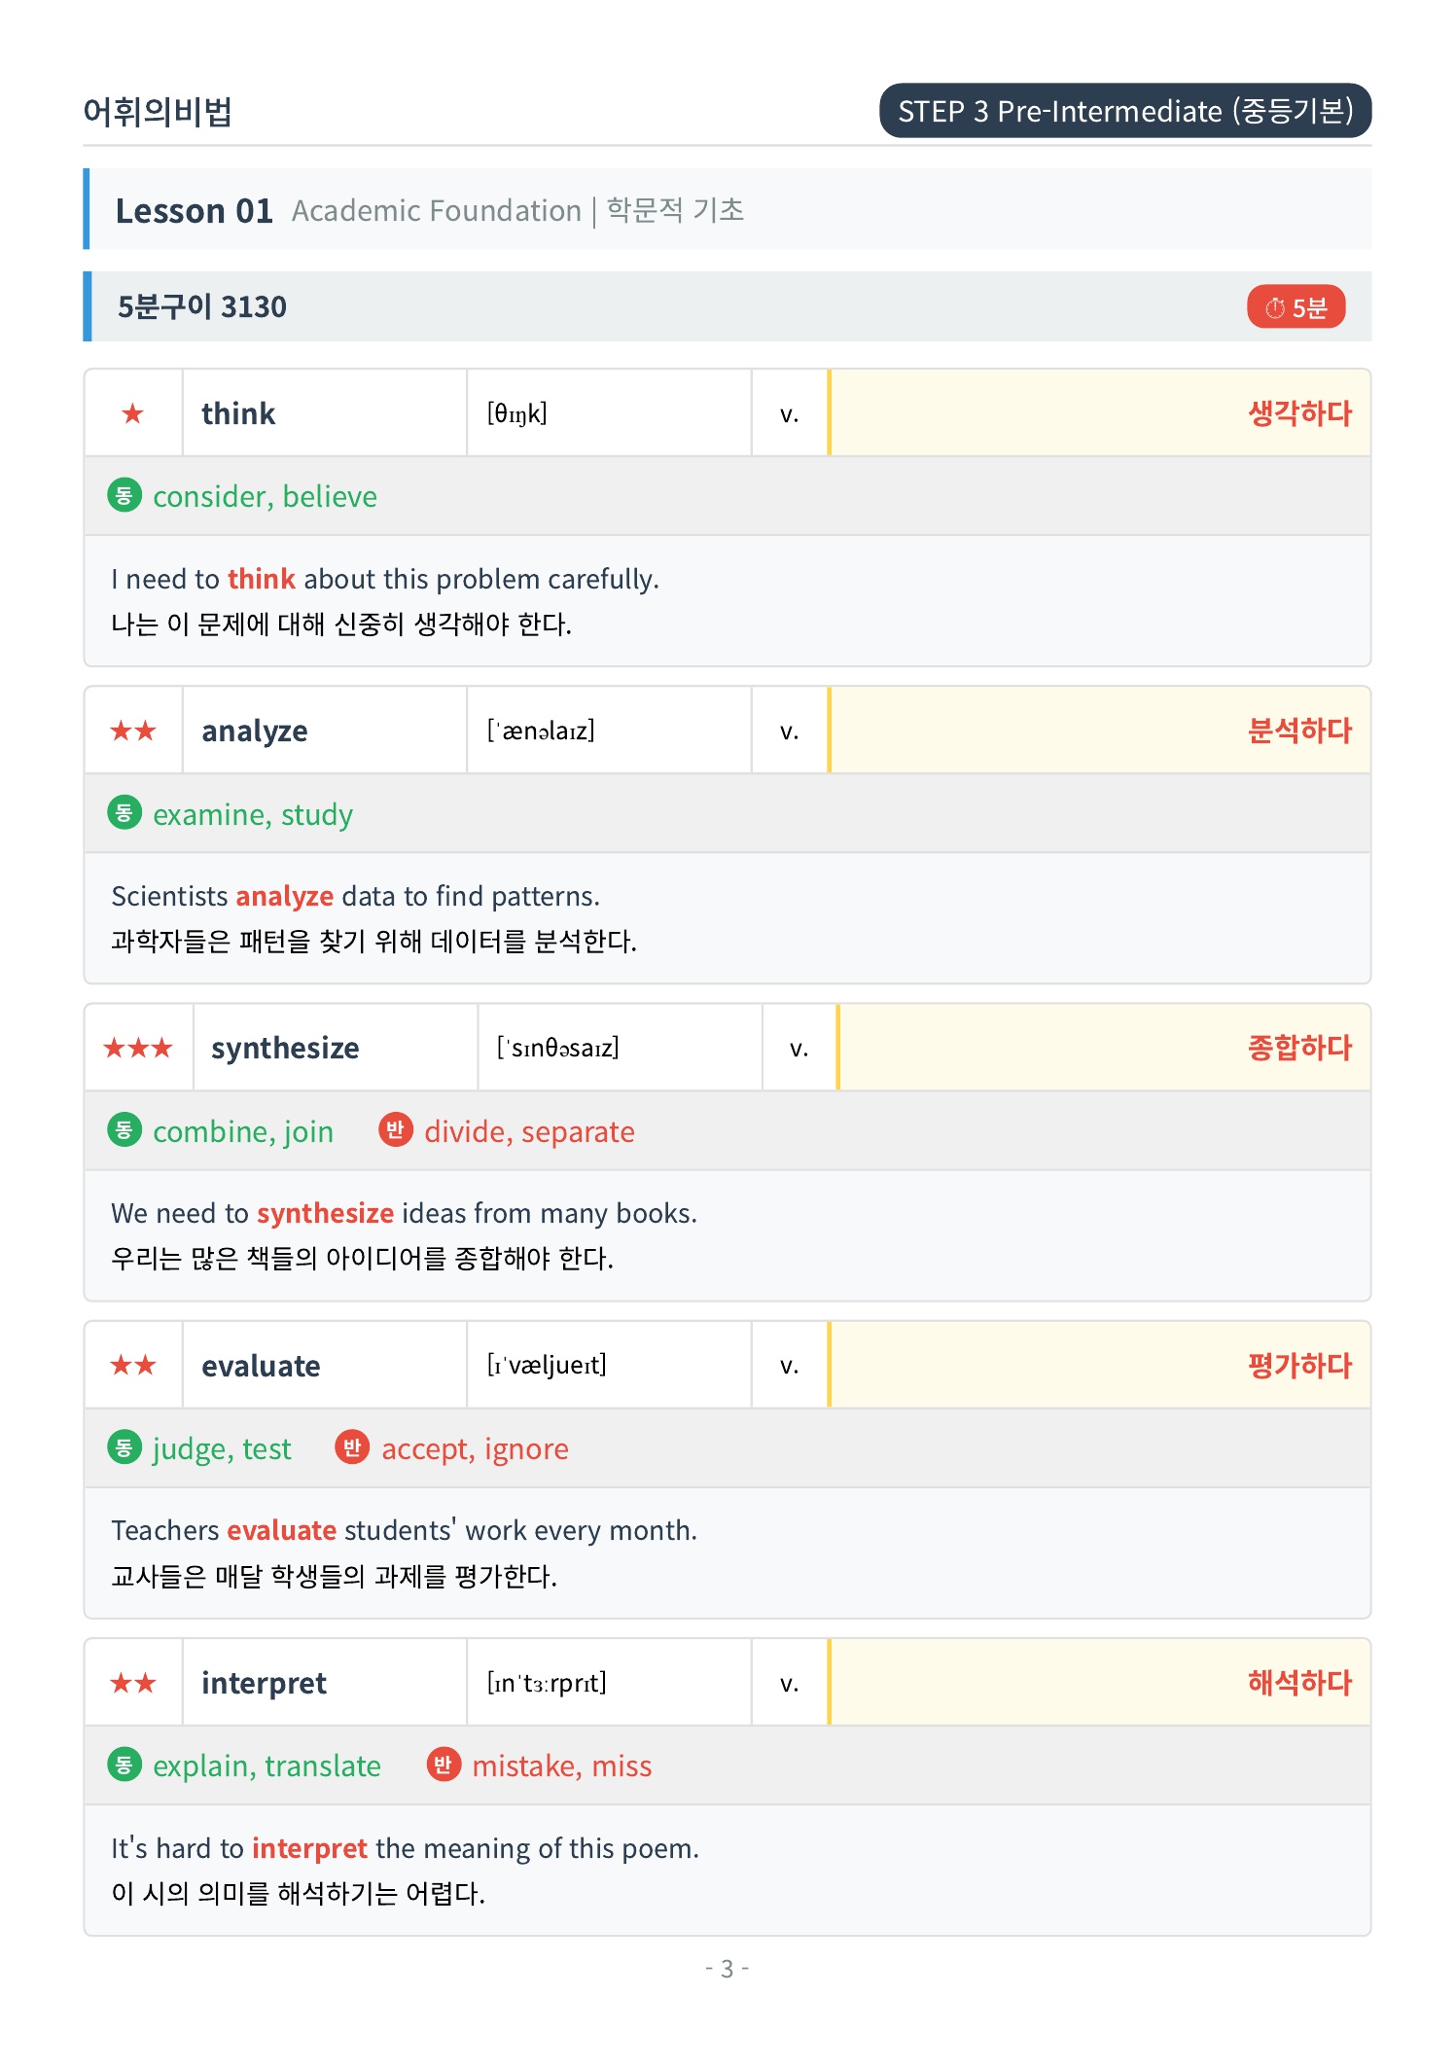This screenshot has height=2069, width=1456.
Task: Click the three-star rating next to synthesize
Action: pos(138,1048)
